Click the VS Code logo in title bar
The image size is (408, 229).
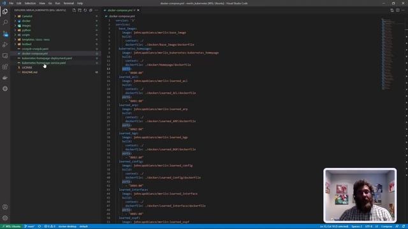tap(4, 3)
